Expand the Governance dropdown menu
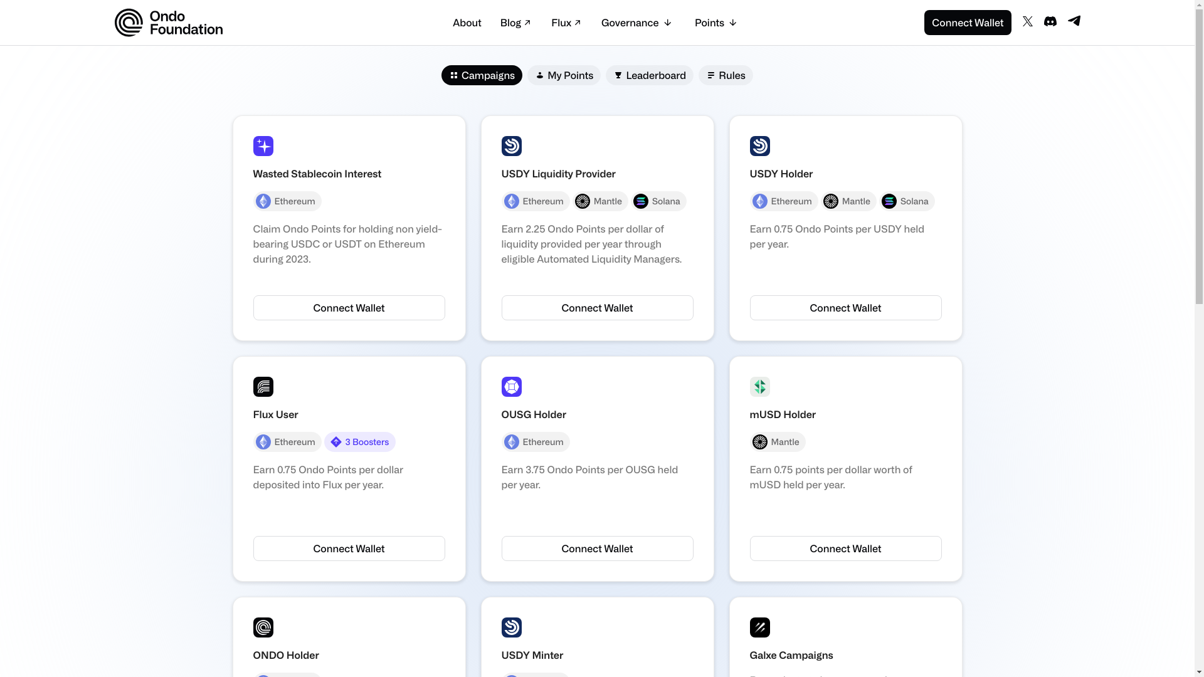 [636, 23]
